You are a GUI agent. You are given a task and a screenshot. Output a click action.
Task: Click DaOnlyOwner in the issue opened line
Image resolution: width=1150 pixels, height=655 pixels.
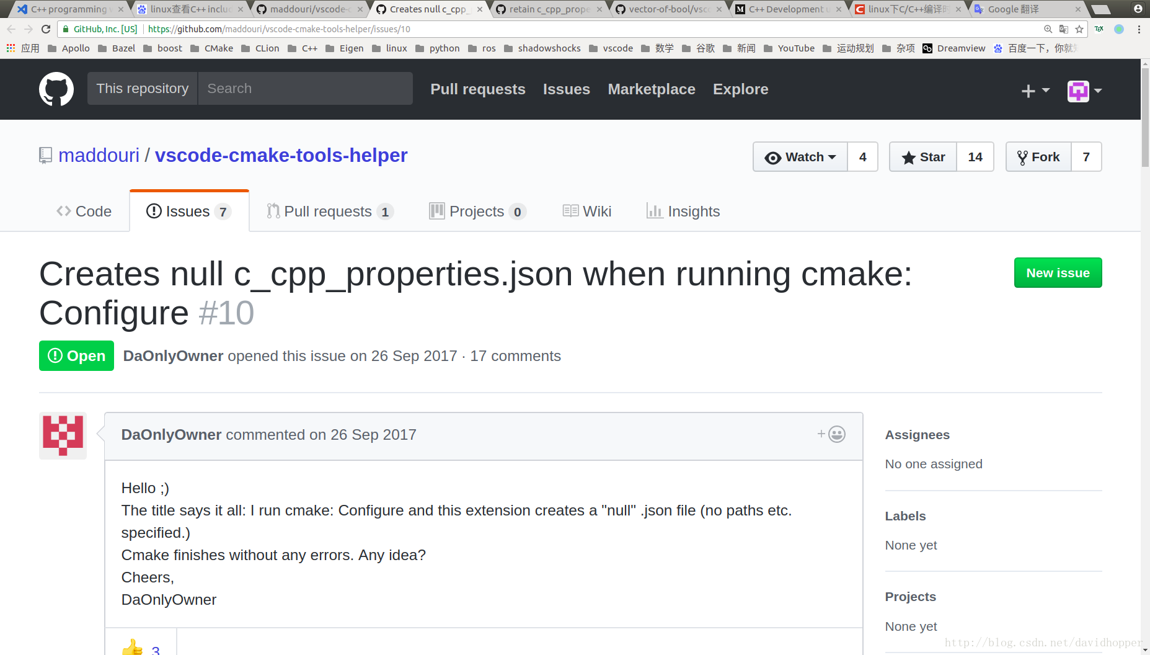pyautogui.click(x=173, y=356)
